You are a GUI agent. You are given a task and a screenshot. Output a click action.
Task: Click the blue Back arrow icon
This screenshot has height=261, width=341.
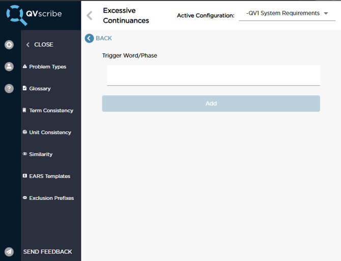(x=90, y=38)
